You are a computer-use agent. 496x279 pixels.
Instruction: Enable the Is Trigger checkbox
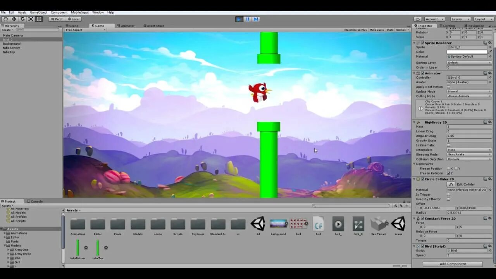point(448,195)
